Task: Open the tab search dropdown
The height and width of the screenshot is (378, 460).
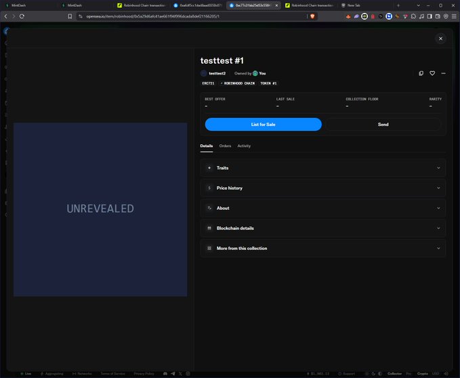Action: coord(419,5)
